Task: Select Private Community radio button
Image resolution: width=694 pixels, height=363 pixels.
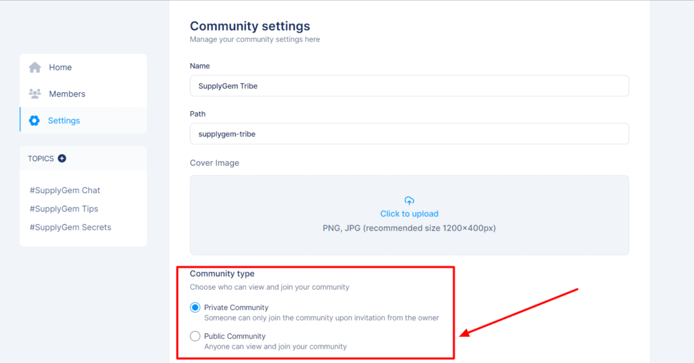Action: [x=195, y=307]
